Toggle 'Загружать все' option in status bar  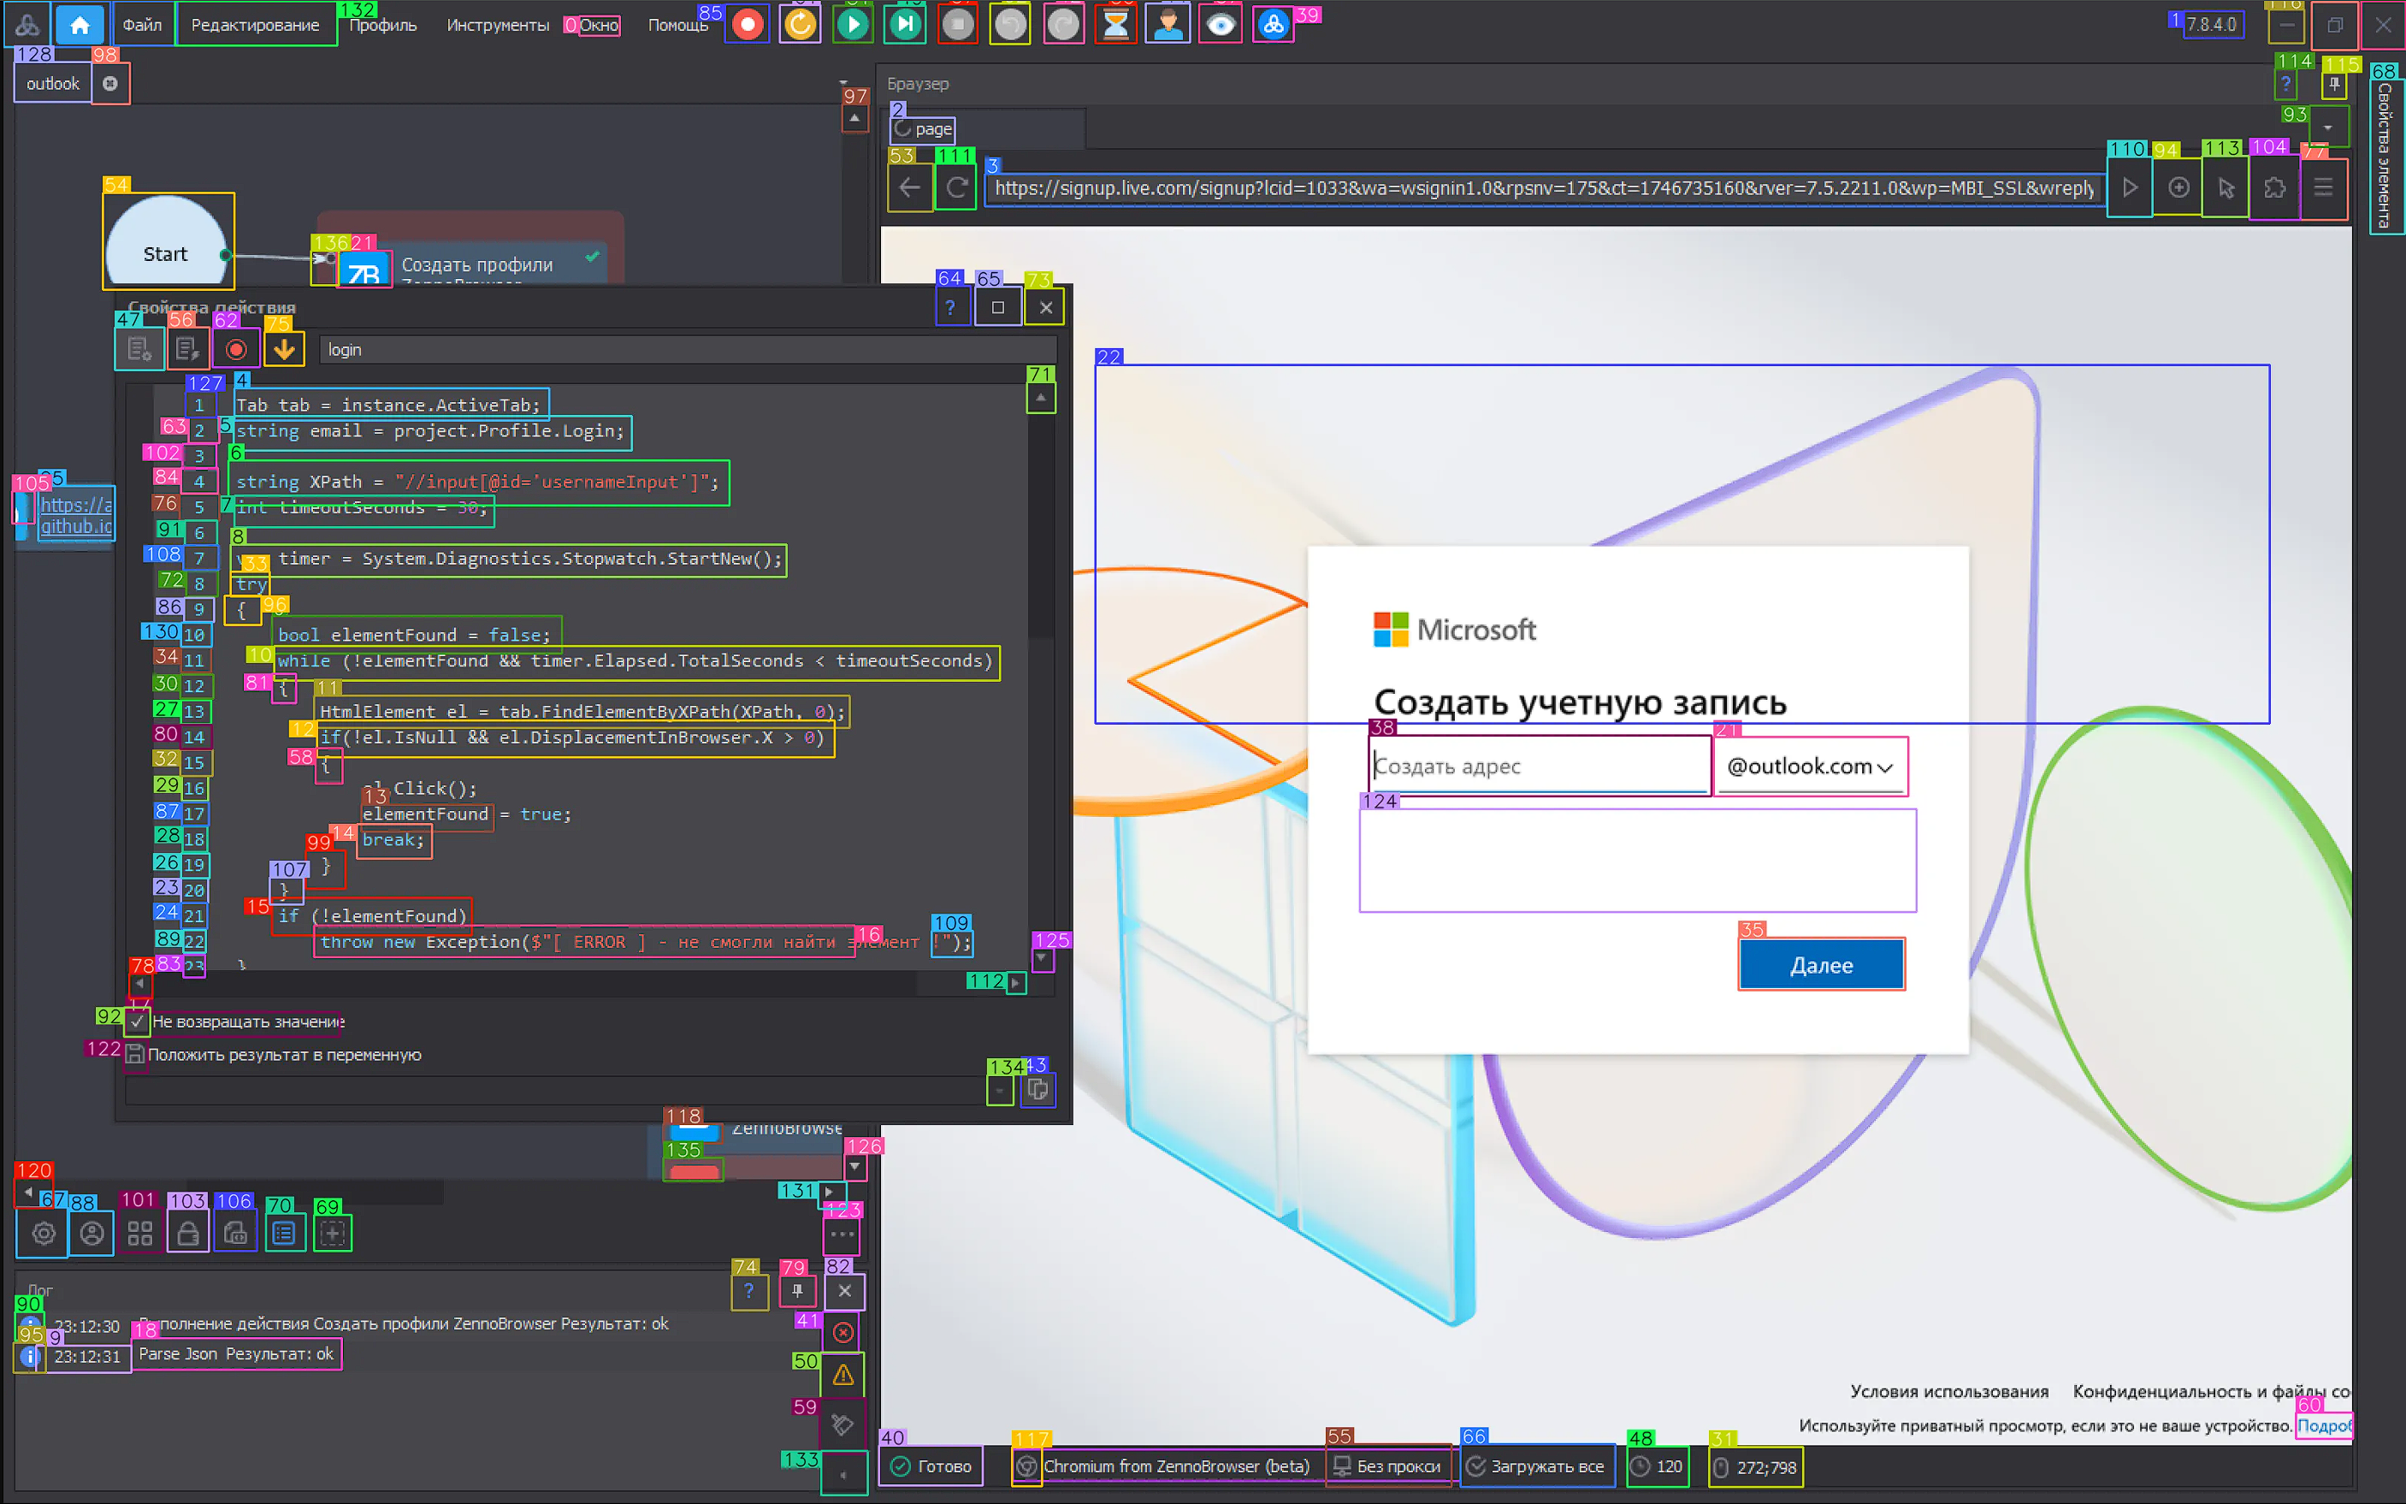[x=1536, y=1466]
